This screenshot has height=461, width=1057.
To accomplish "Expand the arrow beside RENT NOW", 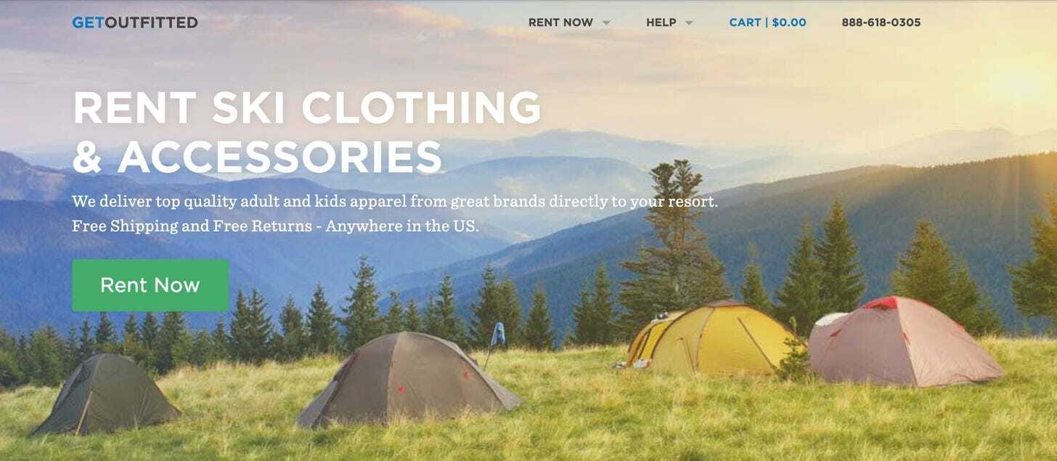I will click(606, 23).
